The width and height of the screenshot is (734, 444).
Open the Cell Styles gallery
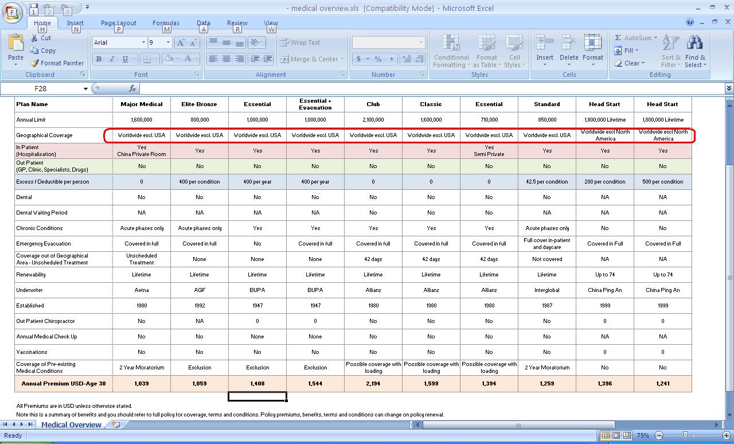click(x=514, y=51)
